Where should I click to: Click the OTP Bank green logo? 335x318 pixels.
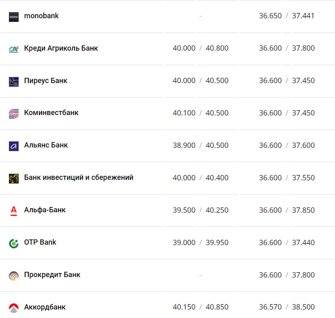pos(14,243)
